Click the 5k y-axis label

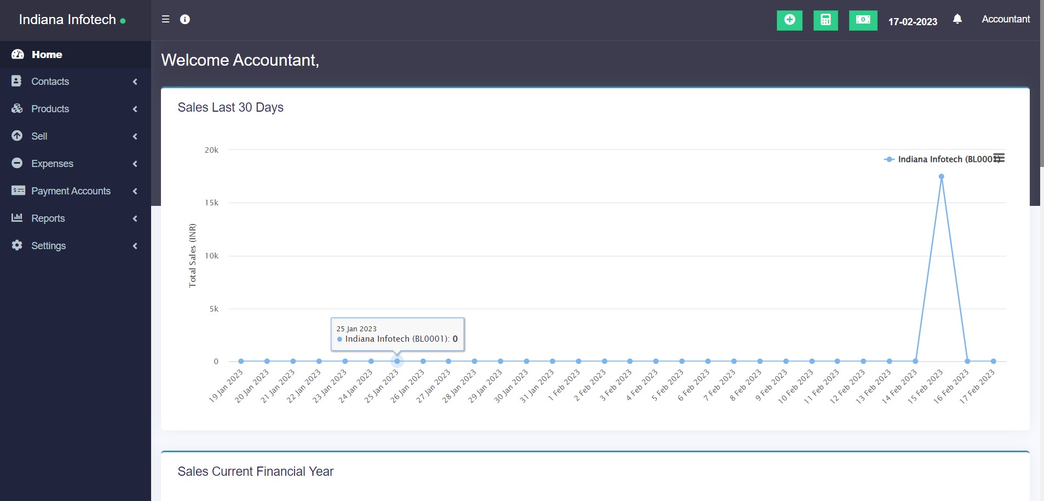(x=214, y=309)
